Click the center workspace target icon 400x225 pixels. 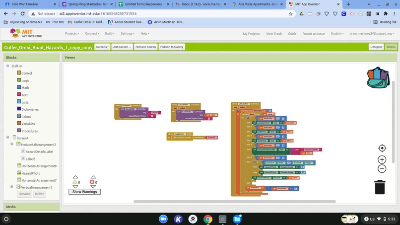pos(382,148)
